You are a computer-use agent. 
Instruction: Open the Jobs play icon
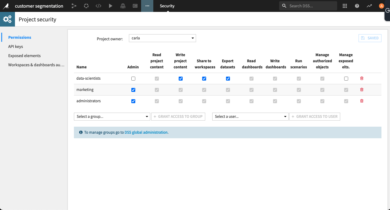click(111, 6)
